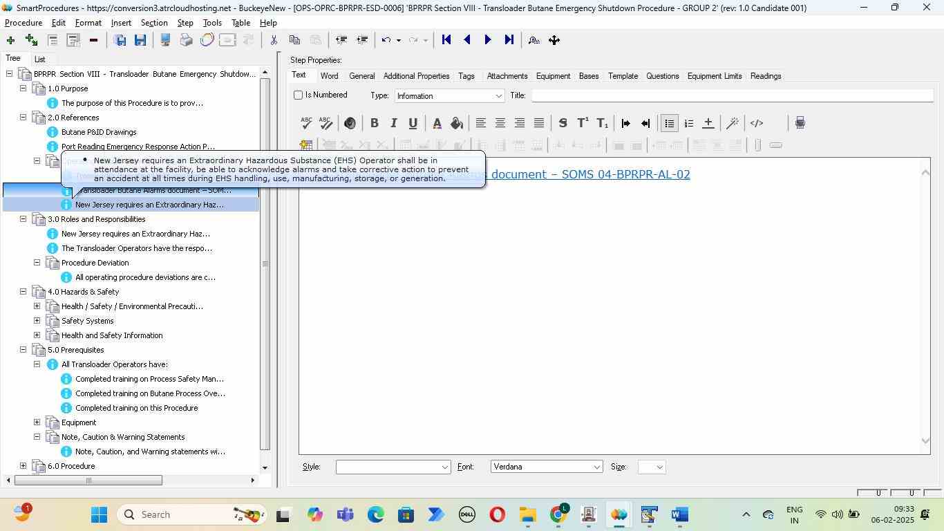Switch to the Word tab
The width and height of the screenshot is (944, 531).
pos(329,76)
